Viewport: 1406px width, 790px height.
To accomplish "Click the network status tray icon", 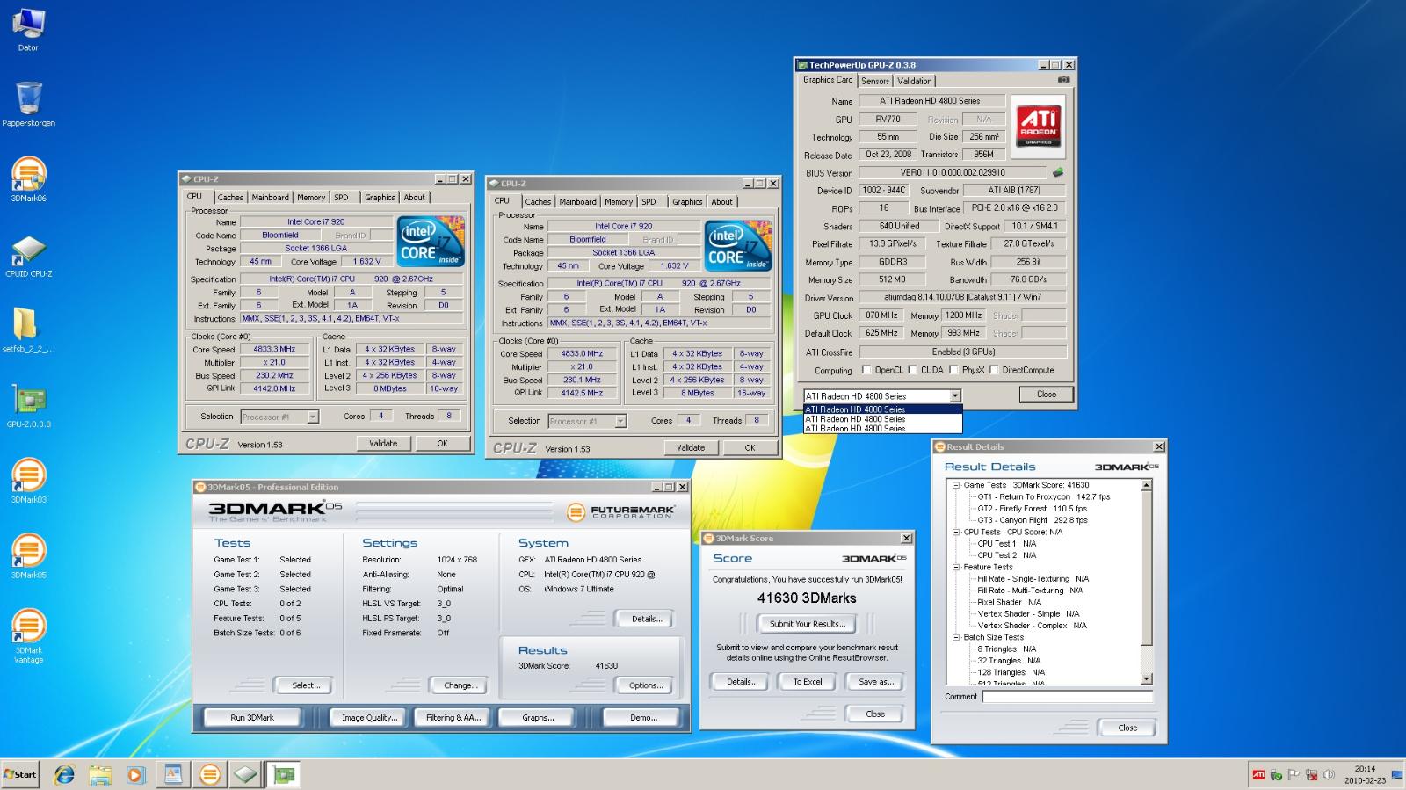I will [x=1311, y=775].
